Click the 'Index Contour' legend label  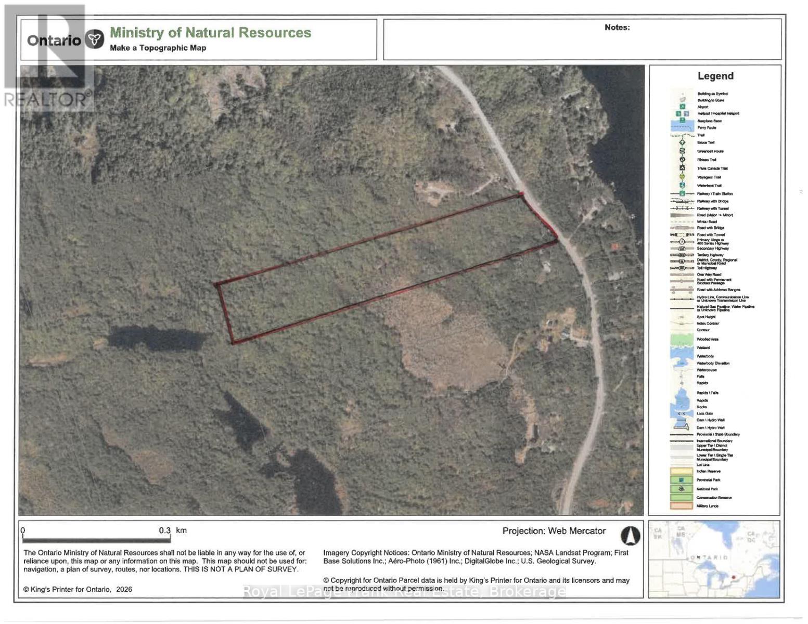coord(708,323)
